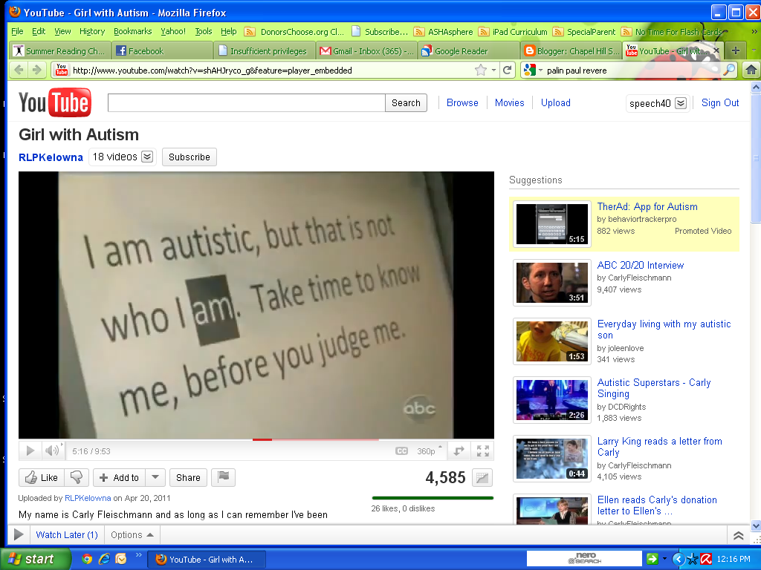Open TherAd App for Autism thumbnail
761x570 pixels.
click(552, 224)
